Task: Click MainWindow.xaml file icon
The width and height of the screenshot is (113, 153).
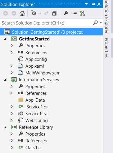Action: [20, 73]
